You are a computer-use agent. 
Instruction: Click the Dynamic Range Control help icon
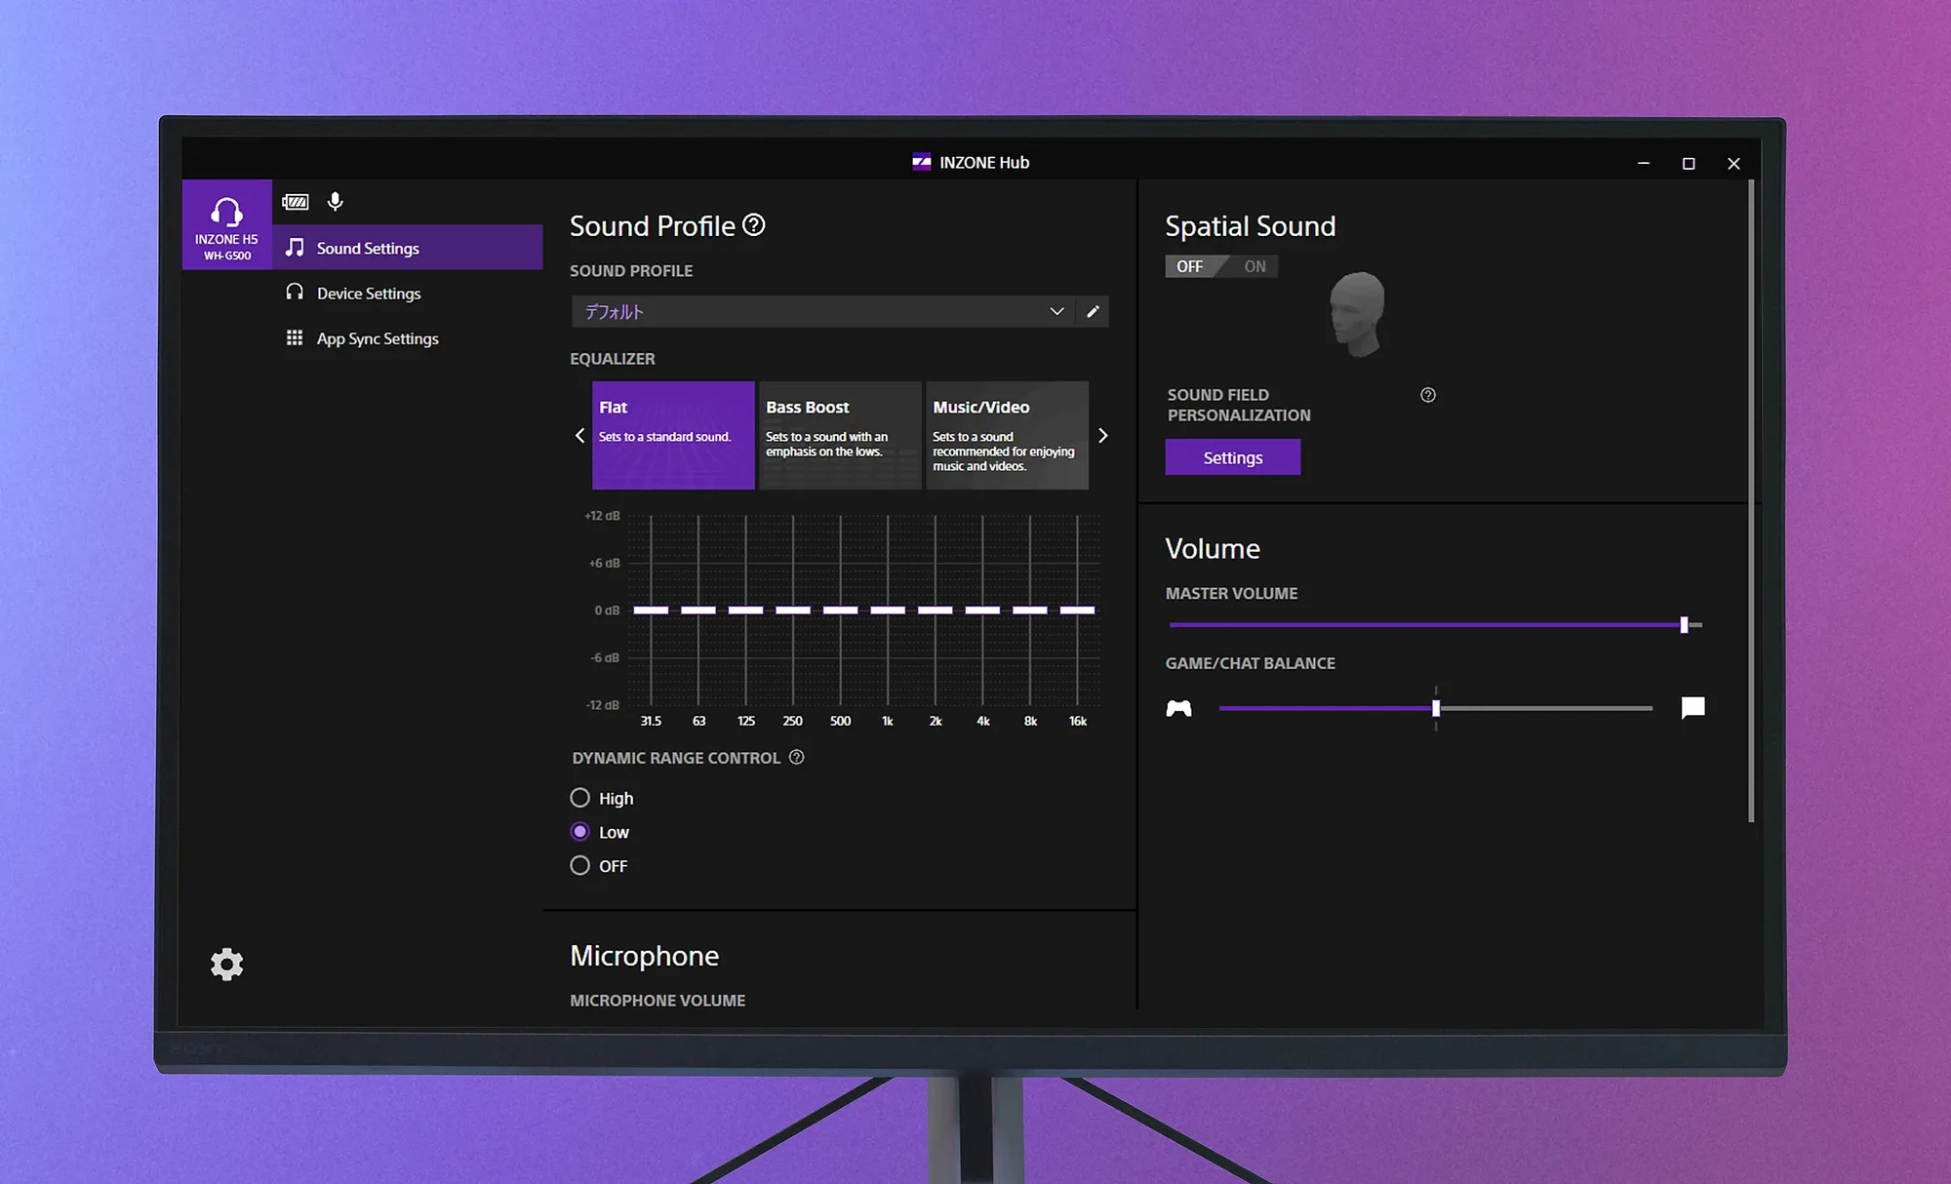[x=797, y=758]
